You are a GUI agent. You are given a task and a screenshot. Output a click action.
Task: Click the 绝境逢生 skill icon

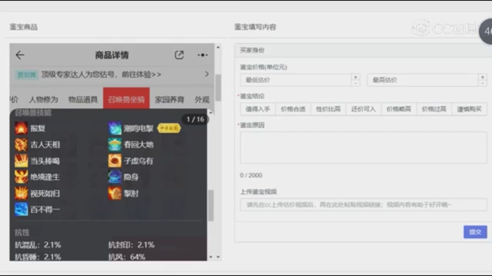click(x=21, y=177)
